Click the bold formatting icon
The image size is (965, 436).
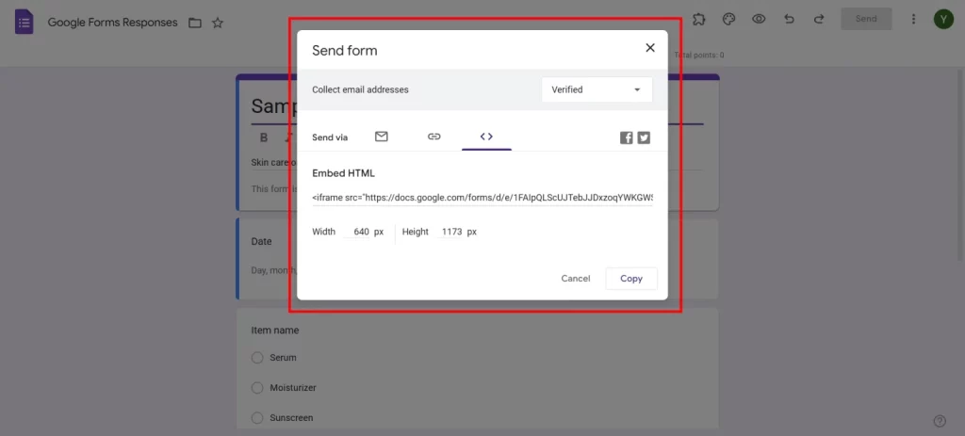pyautogui.click(x=264, y=137)
